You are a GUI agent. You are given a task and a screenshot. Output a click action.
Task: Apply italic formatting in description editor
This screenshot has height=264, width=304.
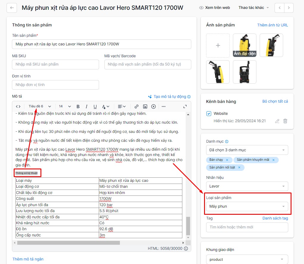(x=87, y=106)
